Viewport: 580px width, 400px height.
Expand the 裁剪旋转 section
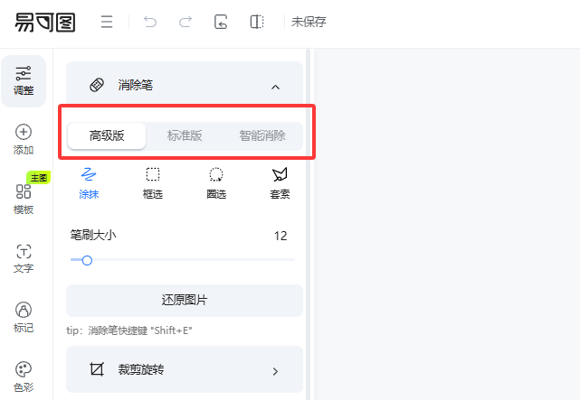pos(276,370)
